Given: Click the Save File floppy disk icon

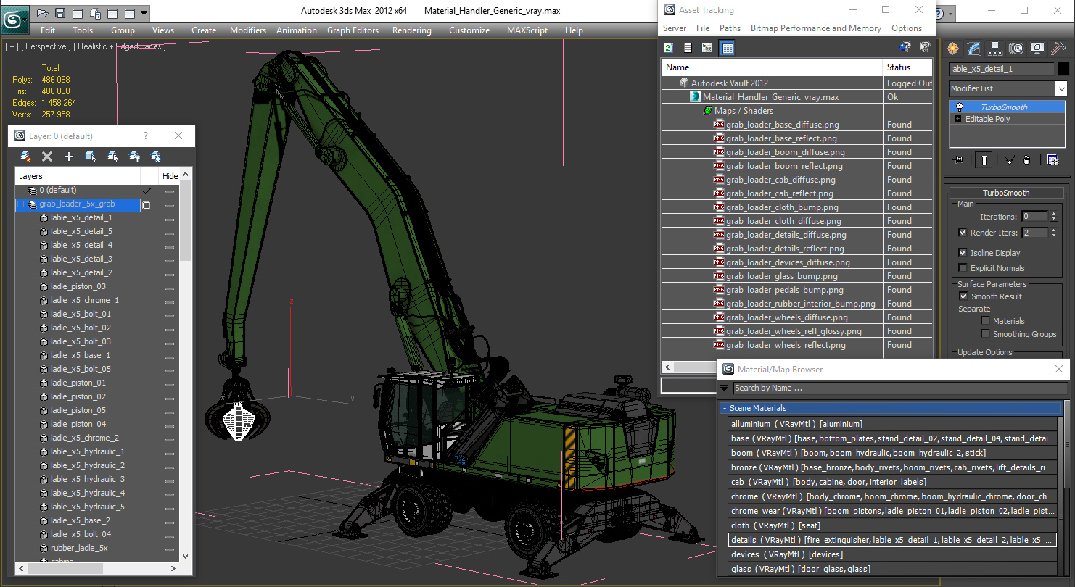Looking at the screenshot, I should click(x=60, y=13).
